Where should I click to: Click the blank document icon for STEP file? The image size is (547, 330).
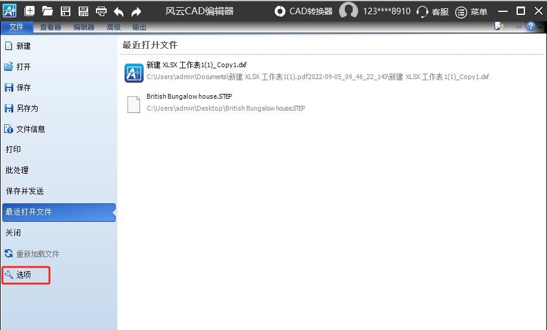coord(133,105)
